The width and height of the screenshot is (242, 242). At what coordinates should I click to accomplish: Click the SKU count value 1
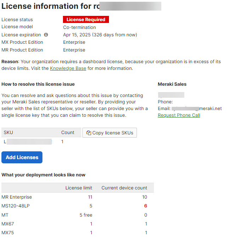tap(62, 141)
